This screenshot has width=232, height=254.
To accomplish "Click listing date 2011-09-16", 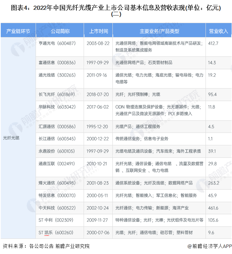I will pyautogui.click(x=97, y=75).
